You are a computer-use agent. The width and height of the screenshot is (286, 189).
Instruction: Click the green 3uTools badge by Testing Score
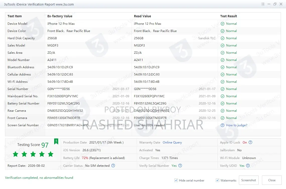[56, 141]
